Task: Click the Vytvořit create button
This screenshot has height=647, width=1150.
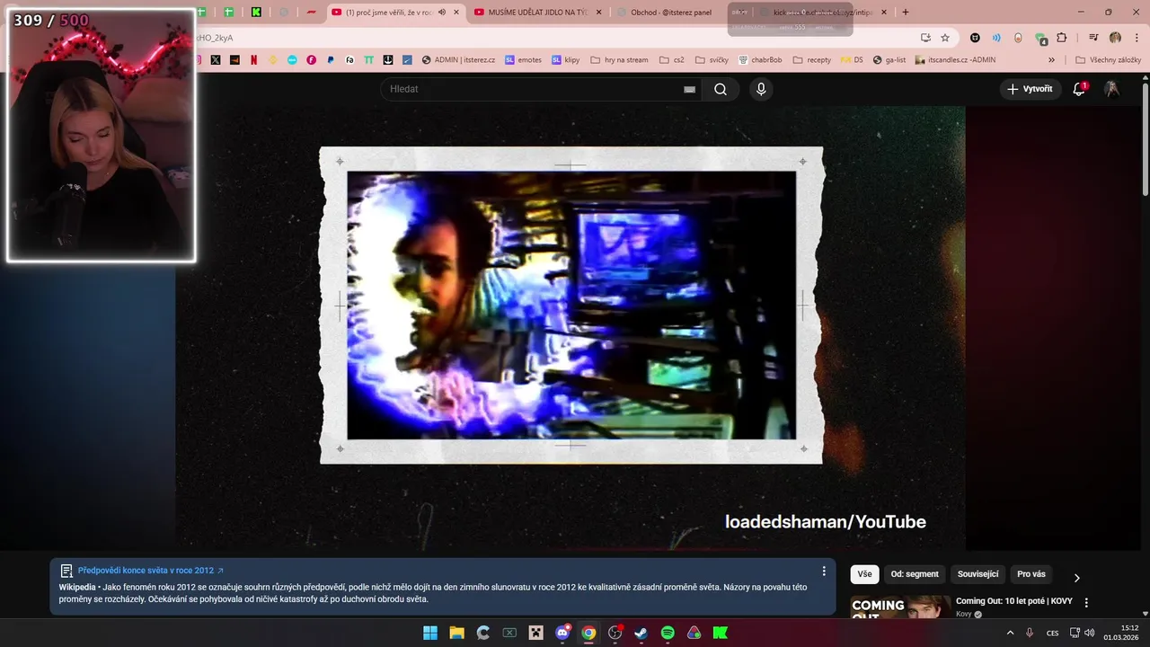Action: [1031, 89]
